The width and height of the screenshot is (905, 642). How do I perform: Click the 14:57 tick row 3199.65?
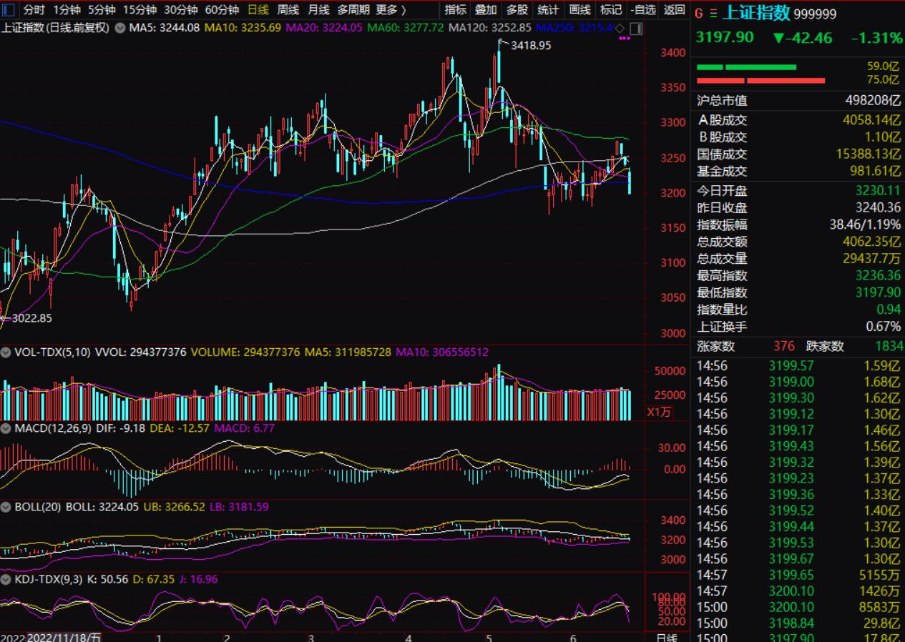(799, 575)
